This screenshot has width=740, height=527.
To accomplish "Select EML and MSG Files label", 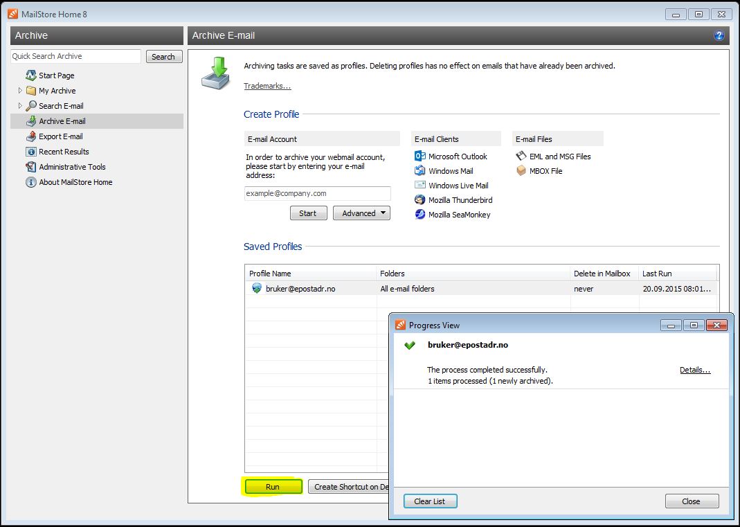I will (x=560, y=157).
